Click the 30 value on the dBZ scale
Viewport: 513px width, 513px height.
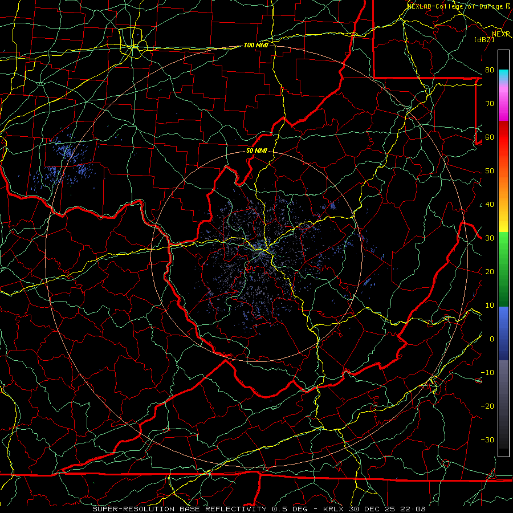pos(490,238)
